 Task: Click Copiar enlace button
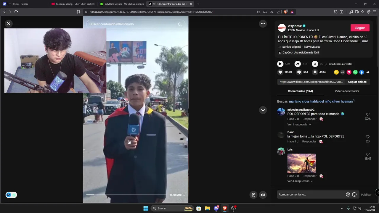tap(357, 82)
